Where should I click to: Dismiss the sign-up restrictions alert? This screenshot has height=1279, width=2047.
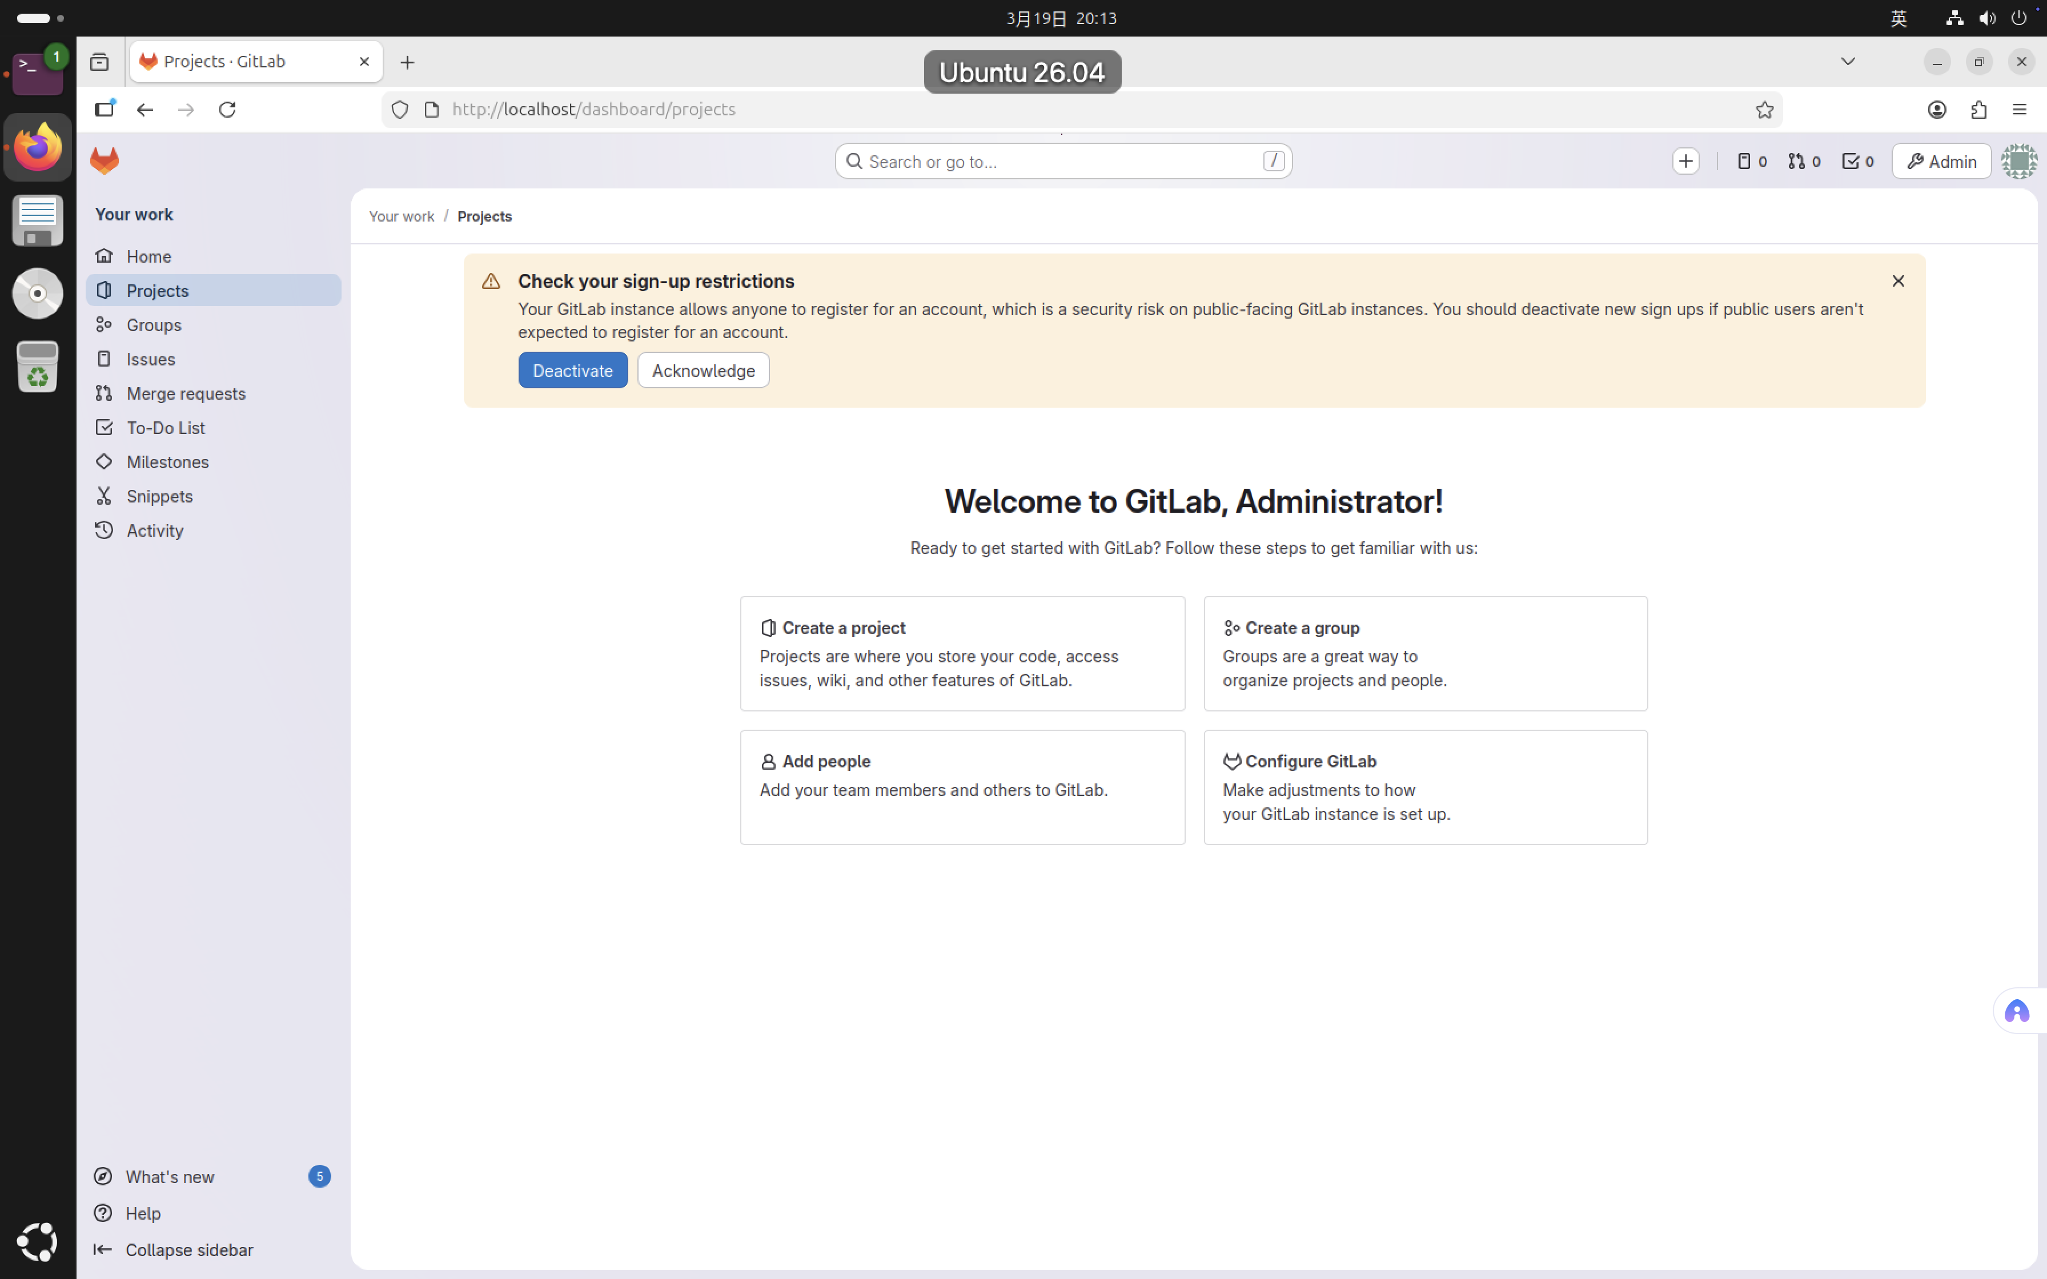coord(1897,281)
